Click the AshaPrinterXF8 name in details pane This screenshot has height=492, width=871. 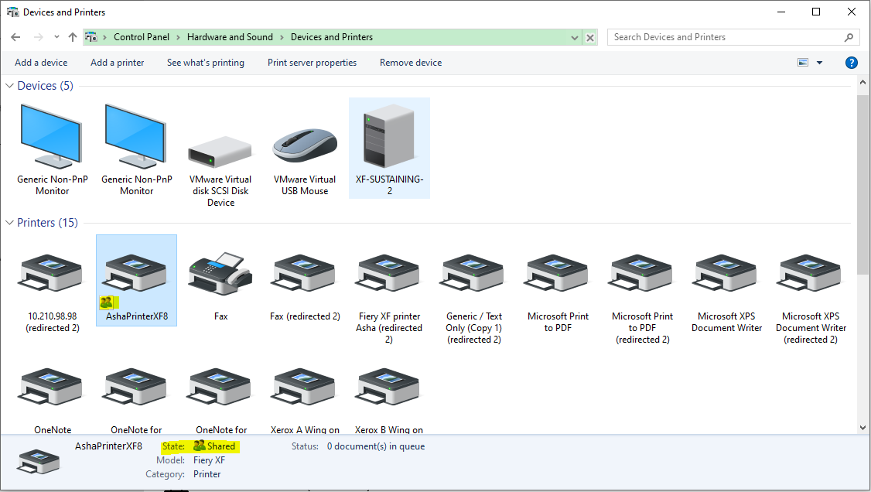click(x=109, y=446)
